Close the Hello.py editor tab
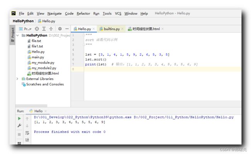251x154 pixels. pyautogui.click(x=94, y=29)
